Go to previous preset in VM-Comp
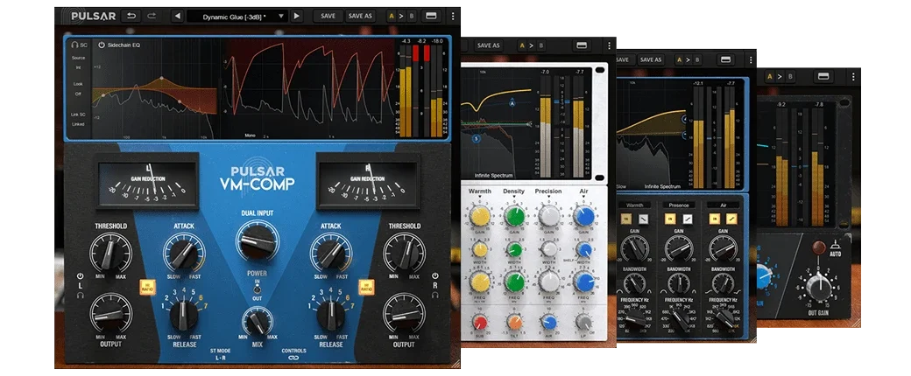Screen dimensions: 911x376 point(178,16)
